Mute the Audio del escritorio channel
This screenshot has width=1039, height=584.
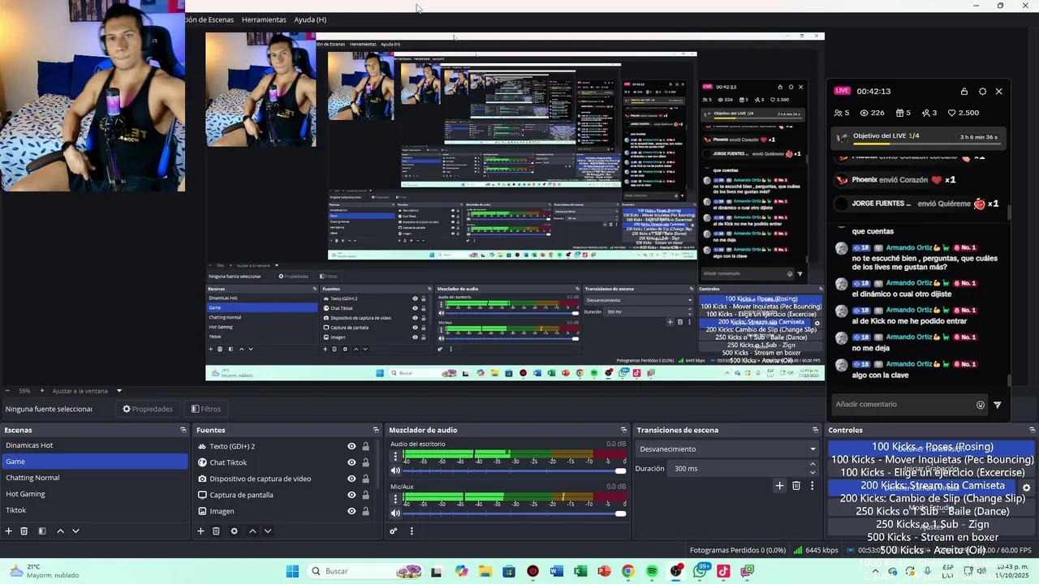pos(395,471)
